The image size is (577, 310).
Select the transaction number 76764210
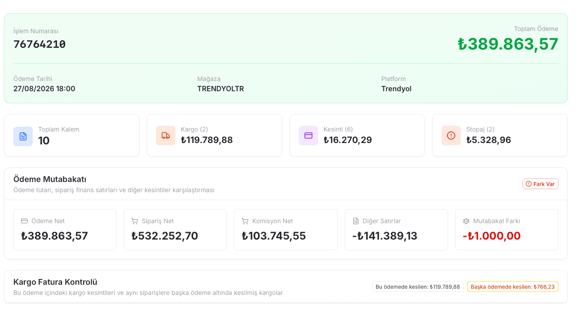39,44
